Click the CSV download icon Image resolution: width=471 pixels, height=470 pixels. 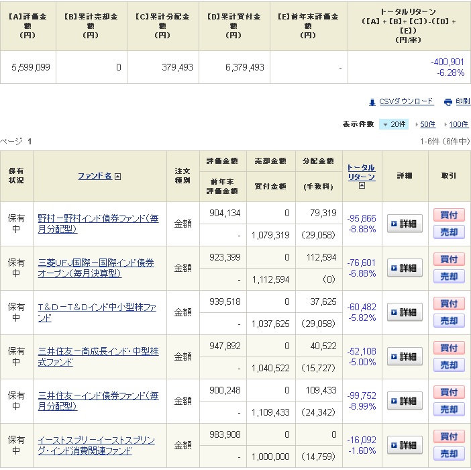[x=372, y=102]
